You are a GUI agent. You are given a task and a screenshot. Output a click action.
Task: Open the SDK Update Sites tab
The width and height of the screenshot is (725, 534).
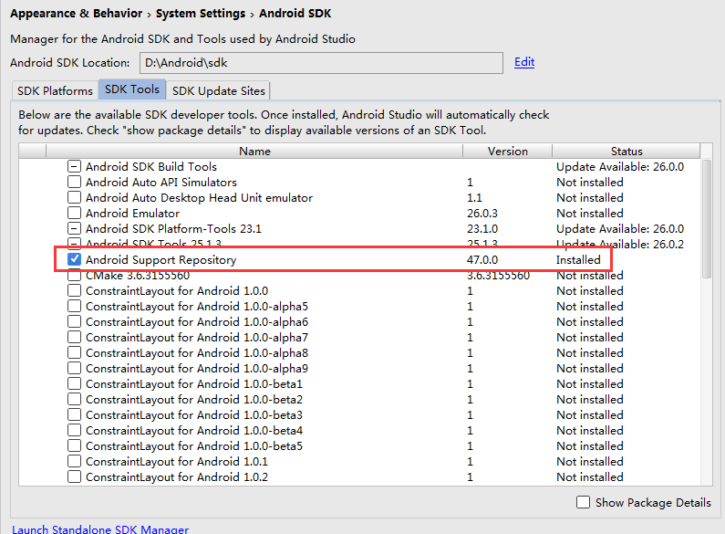218,90
